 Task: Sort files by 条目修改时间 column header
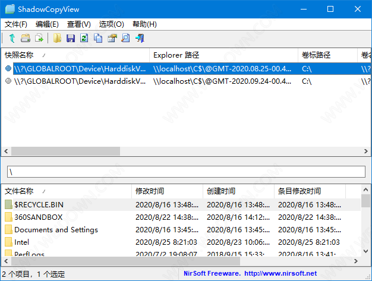pos(310,191)
